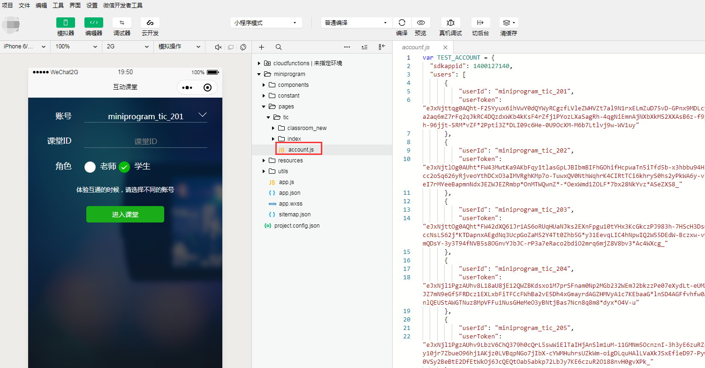Click the 编译 compile refresh icon
Screen dimensions: 705x368
pos(402,23)
